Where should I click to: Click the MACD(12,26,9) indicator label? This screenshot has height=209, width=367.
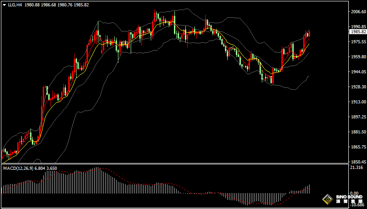(x=18, y=168)
